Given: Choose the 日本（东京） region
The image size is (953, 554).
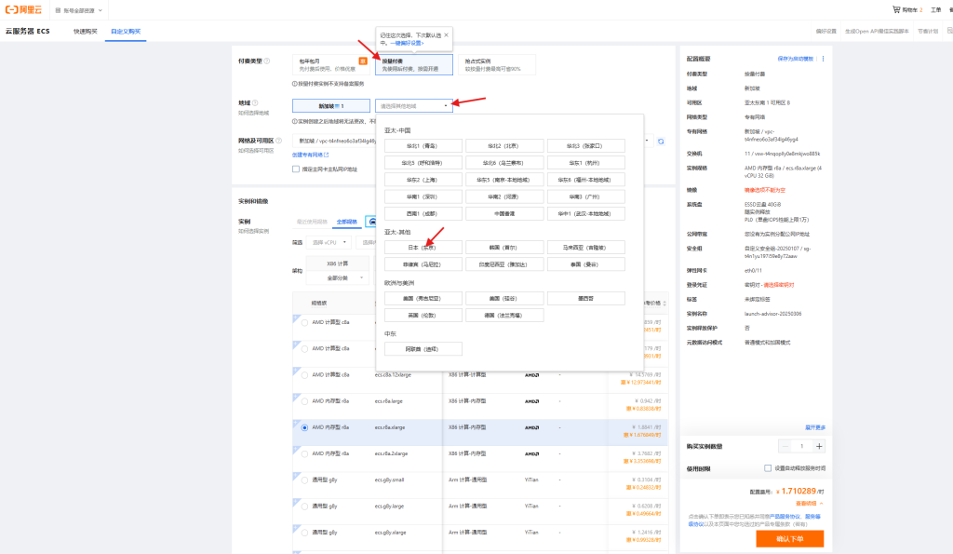Looking at the screenshot, I should (423, 248).
